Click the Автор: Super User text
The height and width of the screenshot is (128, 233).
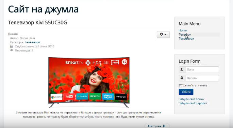pos(22,38)
